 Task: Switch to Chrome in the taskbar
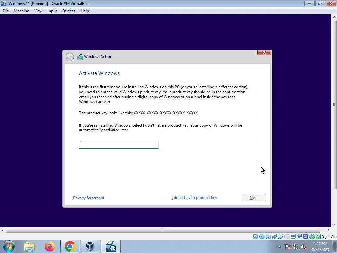(x=70, y=246)
